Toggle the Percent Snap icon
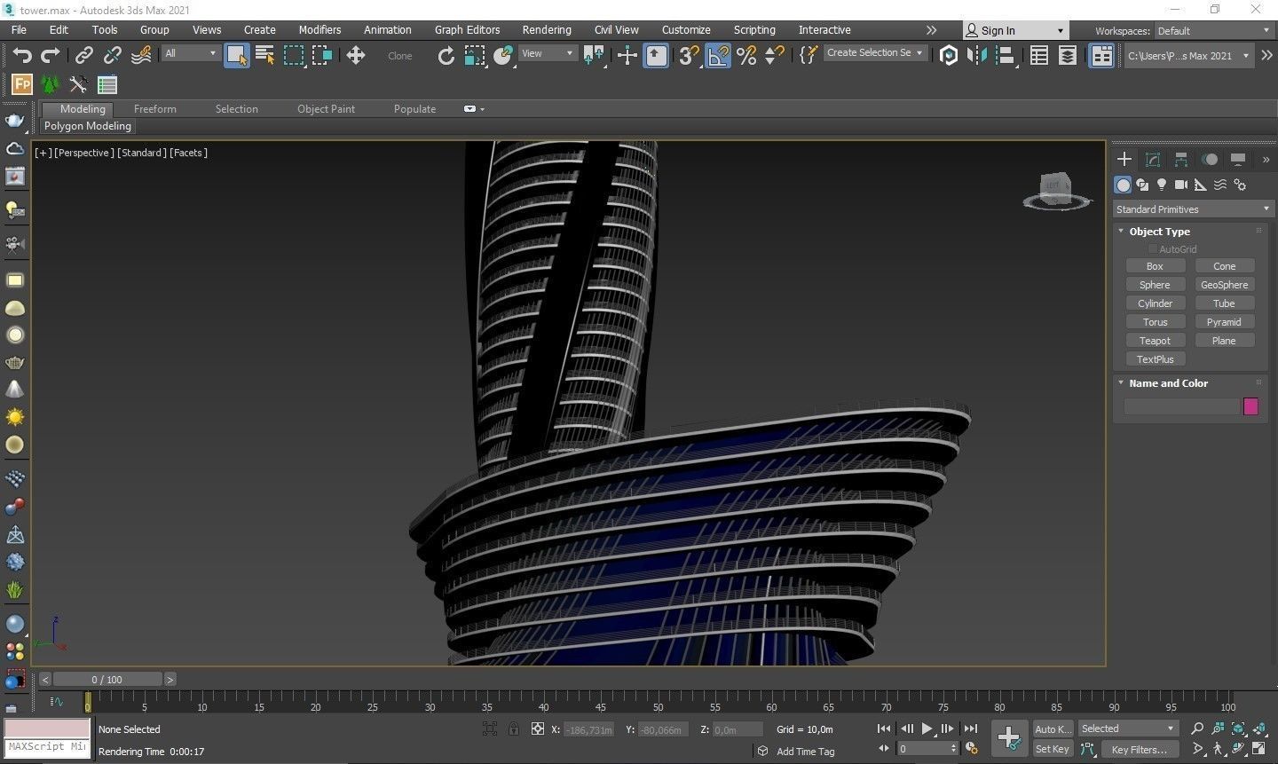Screen dimensions: 1278x764 click(x=746, y=56)
